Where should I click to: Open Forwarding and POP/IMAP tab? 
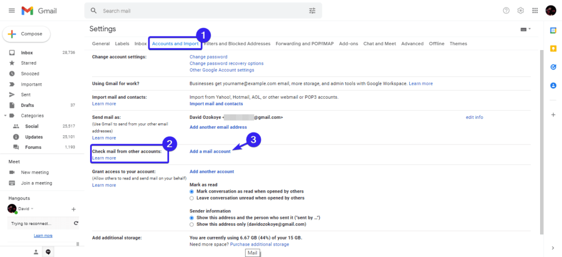(x=304, y=44)
